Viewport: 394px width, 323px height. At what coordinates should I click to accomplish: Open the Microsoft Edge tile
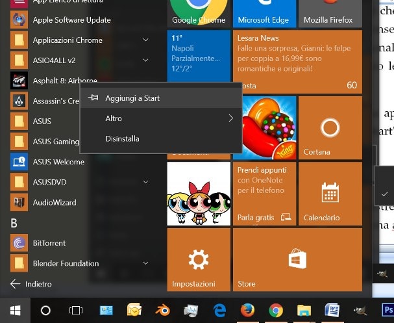[x=264, y=14]
